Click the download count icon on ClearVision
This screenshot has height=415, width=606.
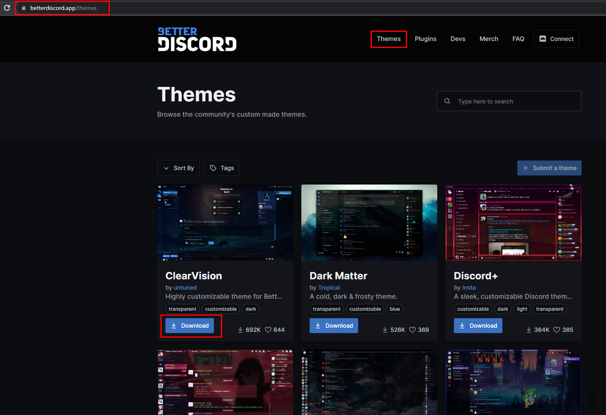click(x=240, y=330)
